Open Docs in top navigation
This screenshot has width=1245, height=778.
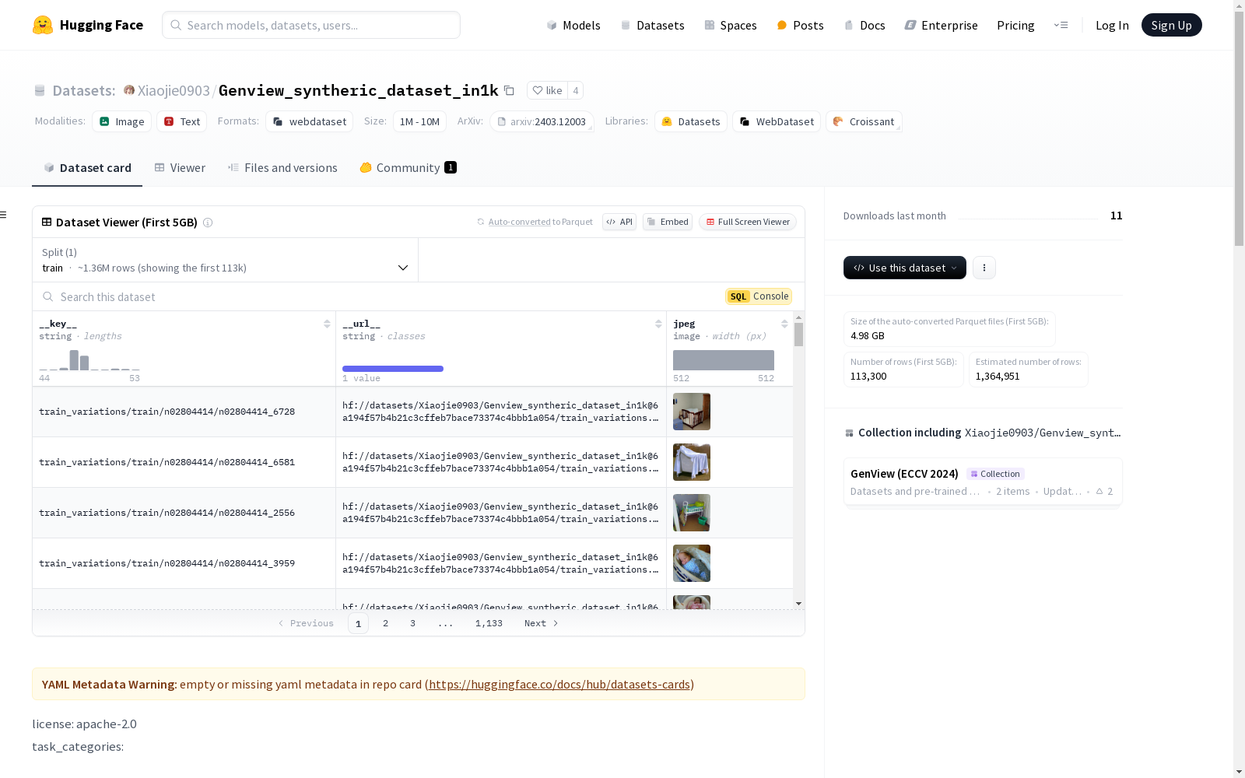point(864,25)
